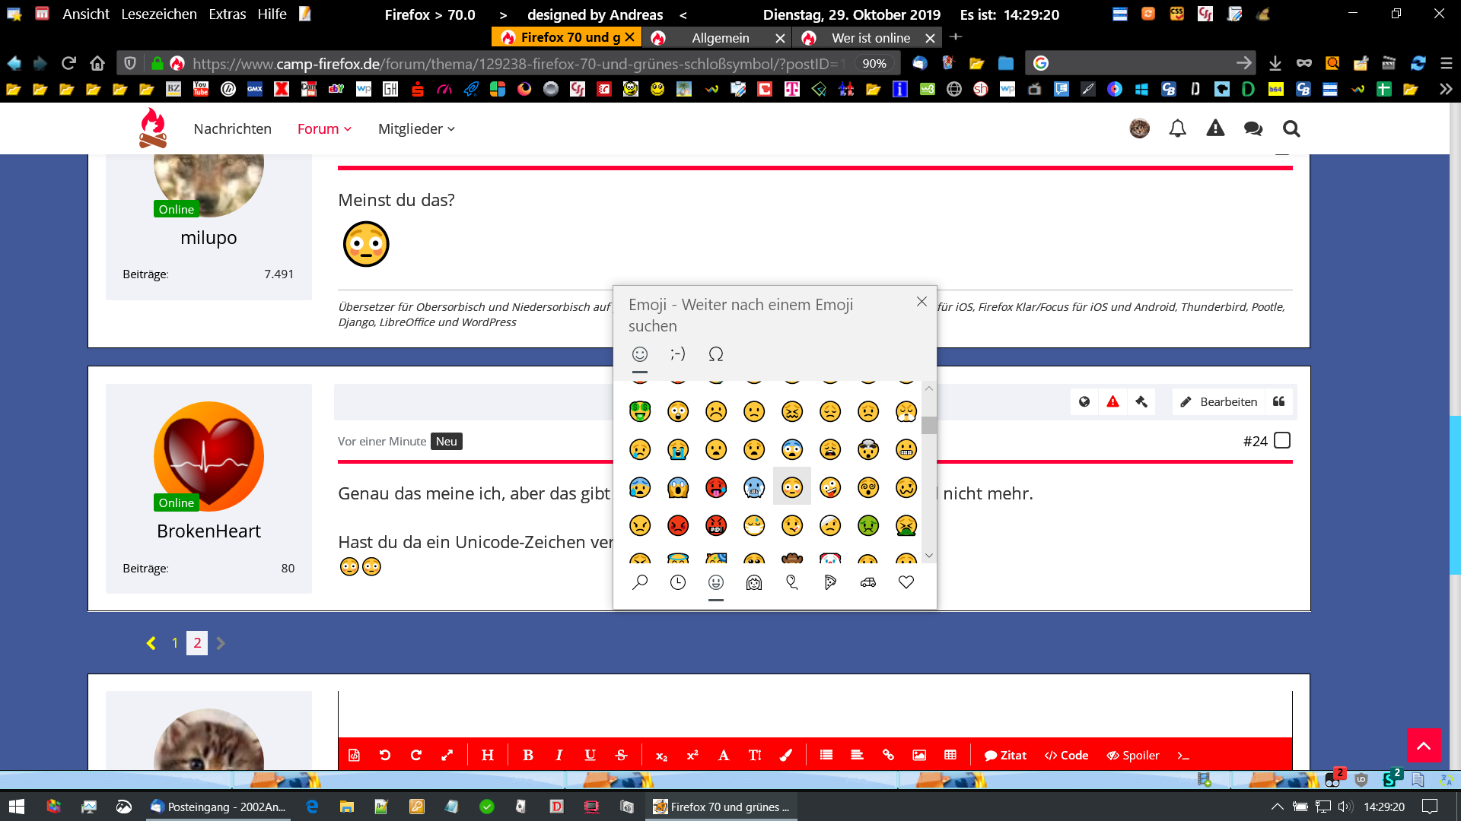Open the forum search magnifier
This screenshot has height=821, width=1461.
[x=1291, y=128]
